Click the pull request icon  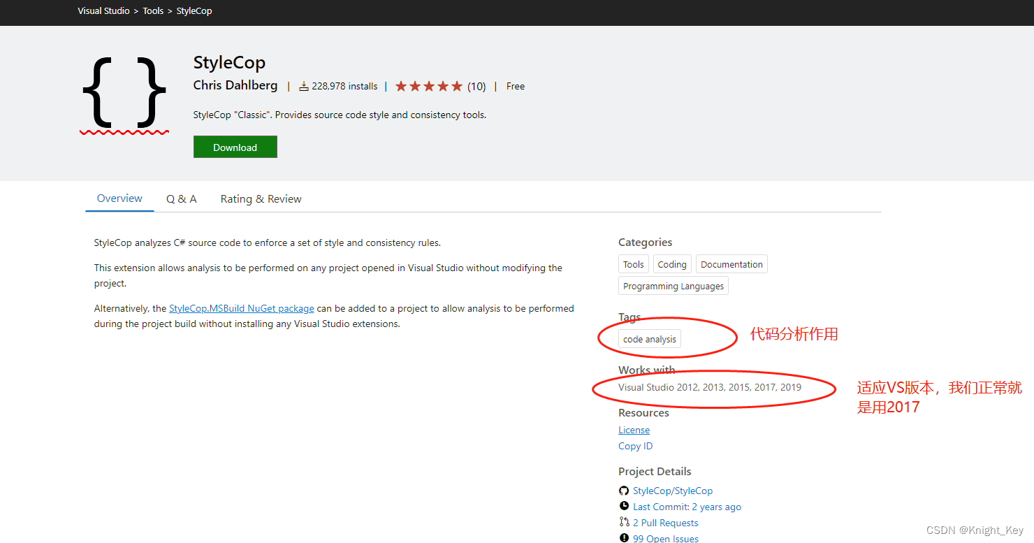coord(624,523)
